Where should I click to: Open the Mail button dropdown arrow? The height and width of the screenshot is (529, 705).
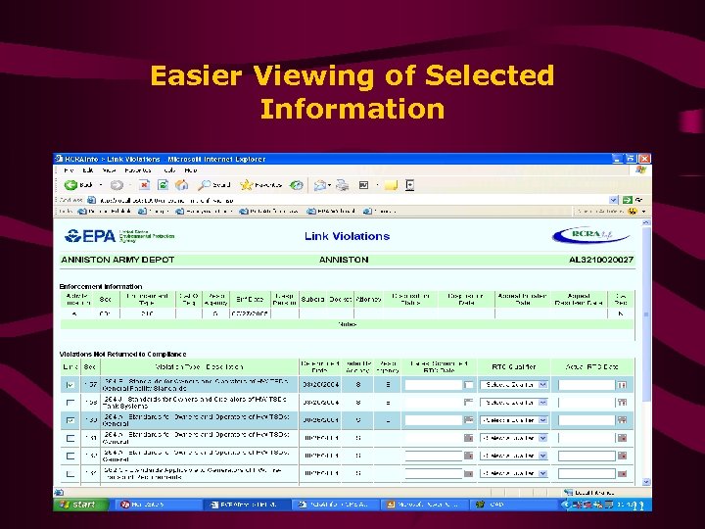(x=330, y=185)
